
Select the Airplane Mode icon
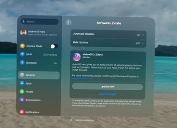pyautogui.click(x=22, y=46)
